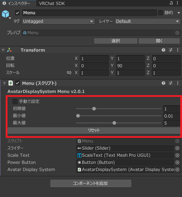Click the 最大値 slider handle
This screenshot has height=197, width=182.
[x=114, y=123]
